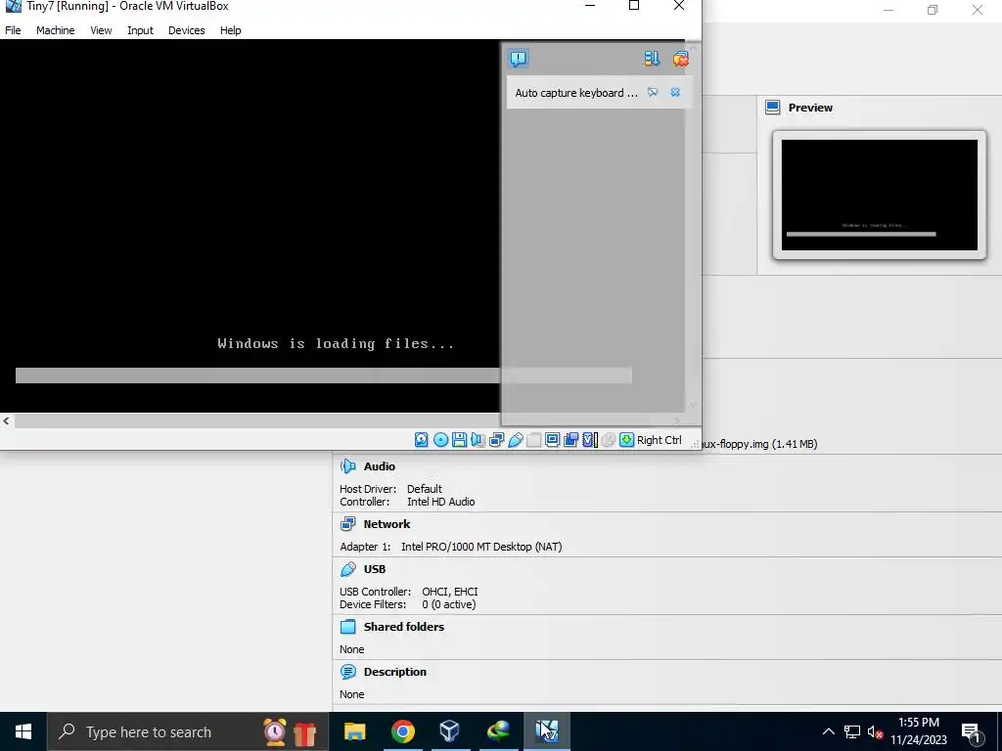Click the running Tiny7 VM taskbar icon
Screen dimensions: 1002x751
pos(547,731)
